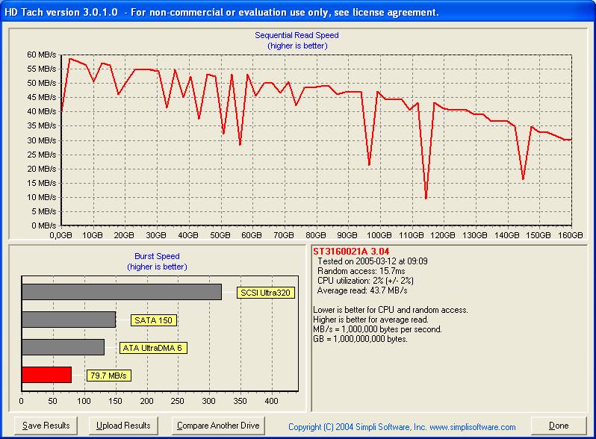The height and width of the screenshot is (439, 596).
Task: Click the Save Results button
Action: click(x=46, y=426)
